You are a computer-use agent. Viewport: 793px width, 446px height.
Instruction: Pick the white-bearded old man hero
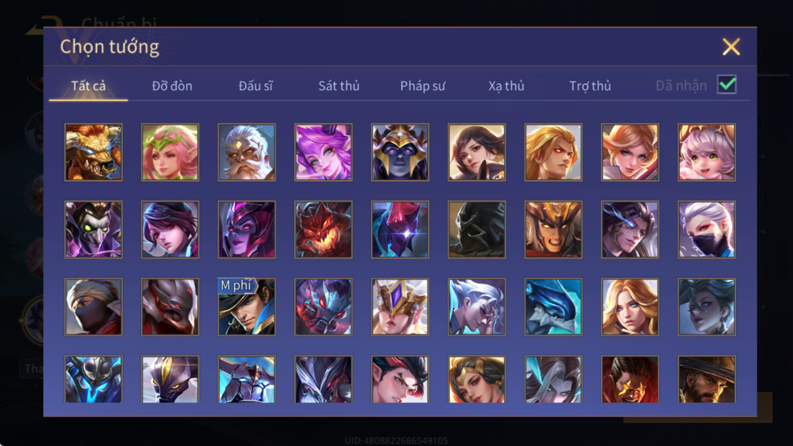pos(247,153)
